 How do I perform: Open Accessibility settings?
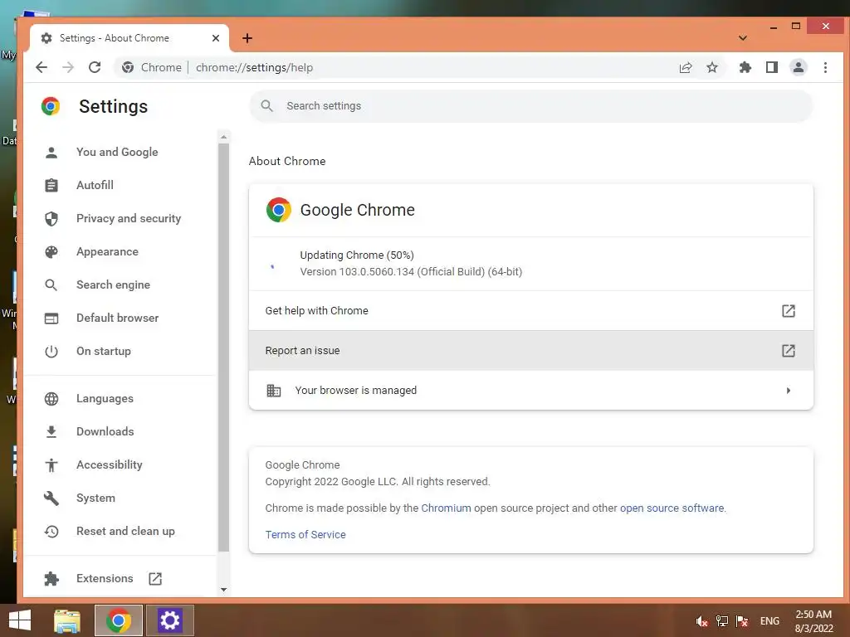110,464
